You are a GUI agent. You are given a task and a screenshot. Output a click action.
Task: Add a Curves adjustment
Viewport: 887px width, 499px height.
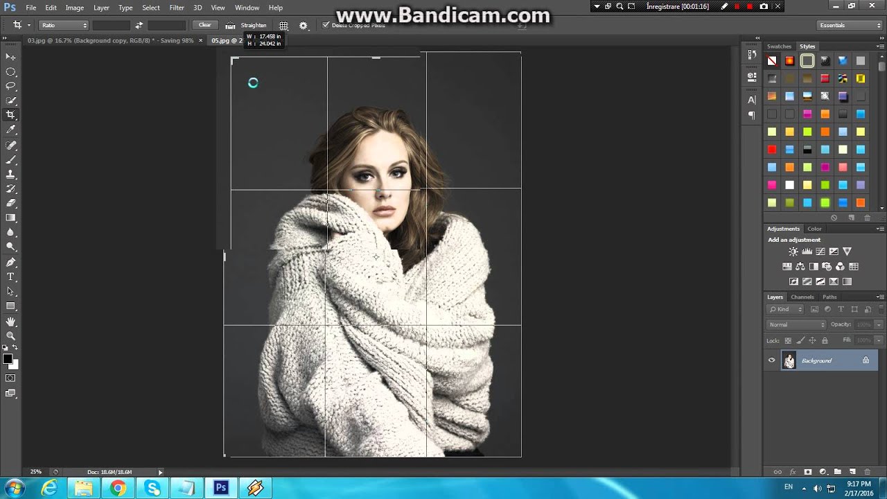click(820, 252)
